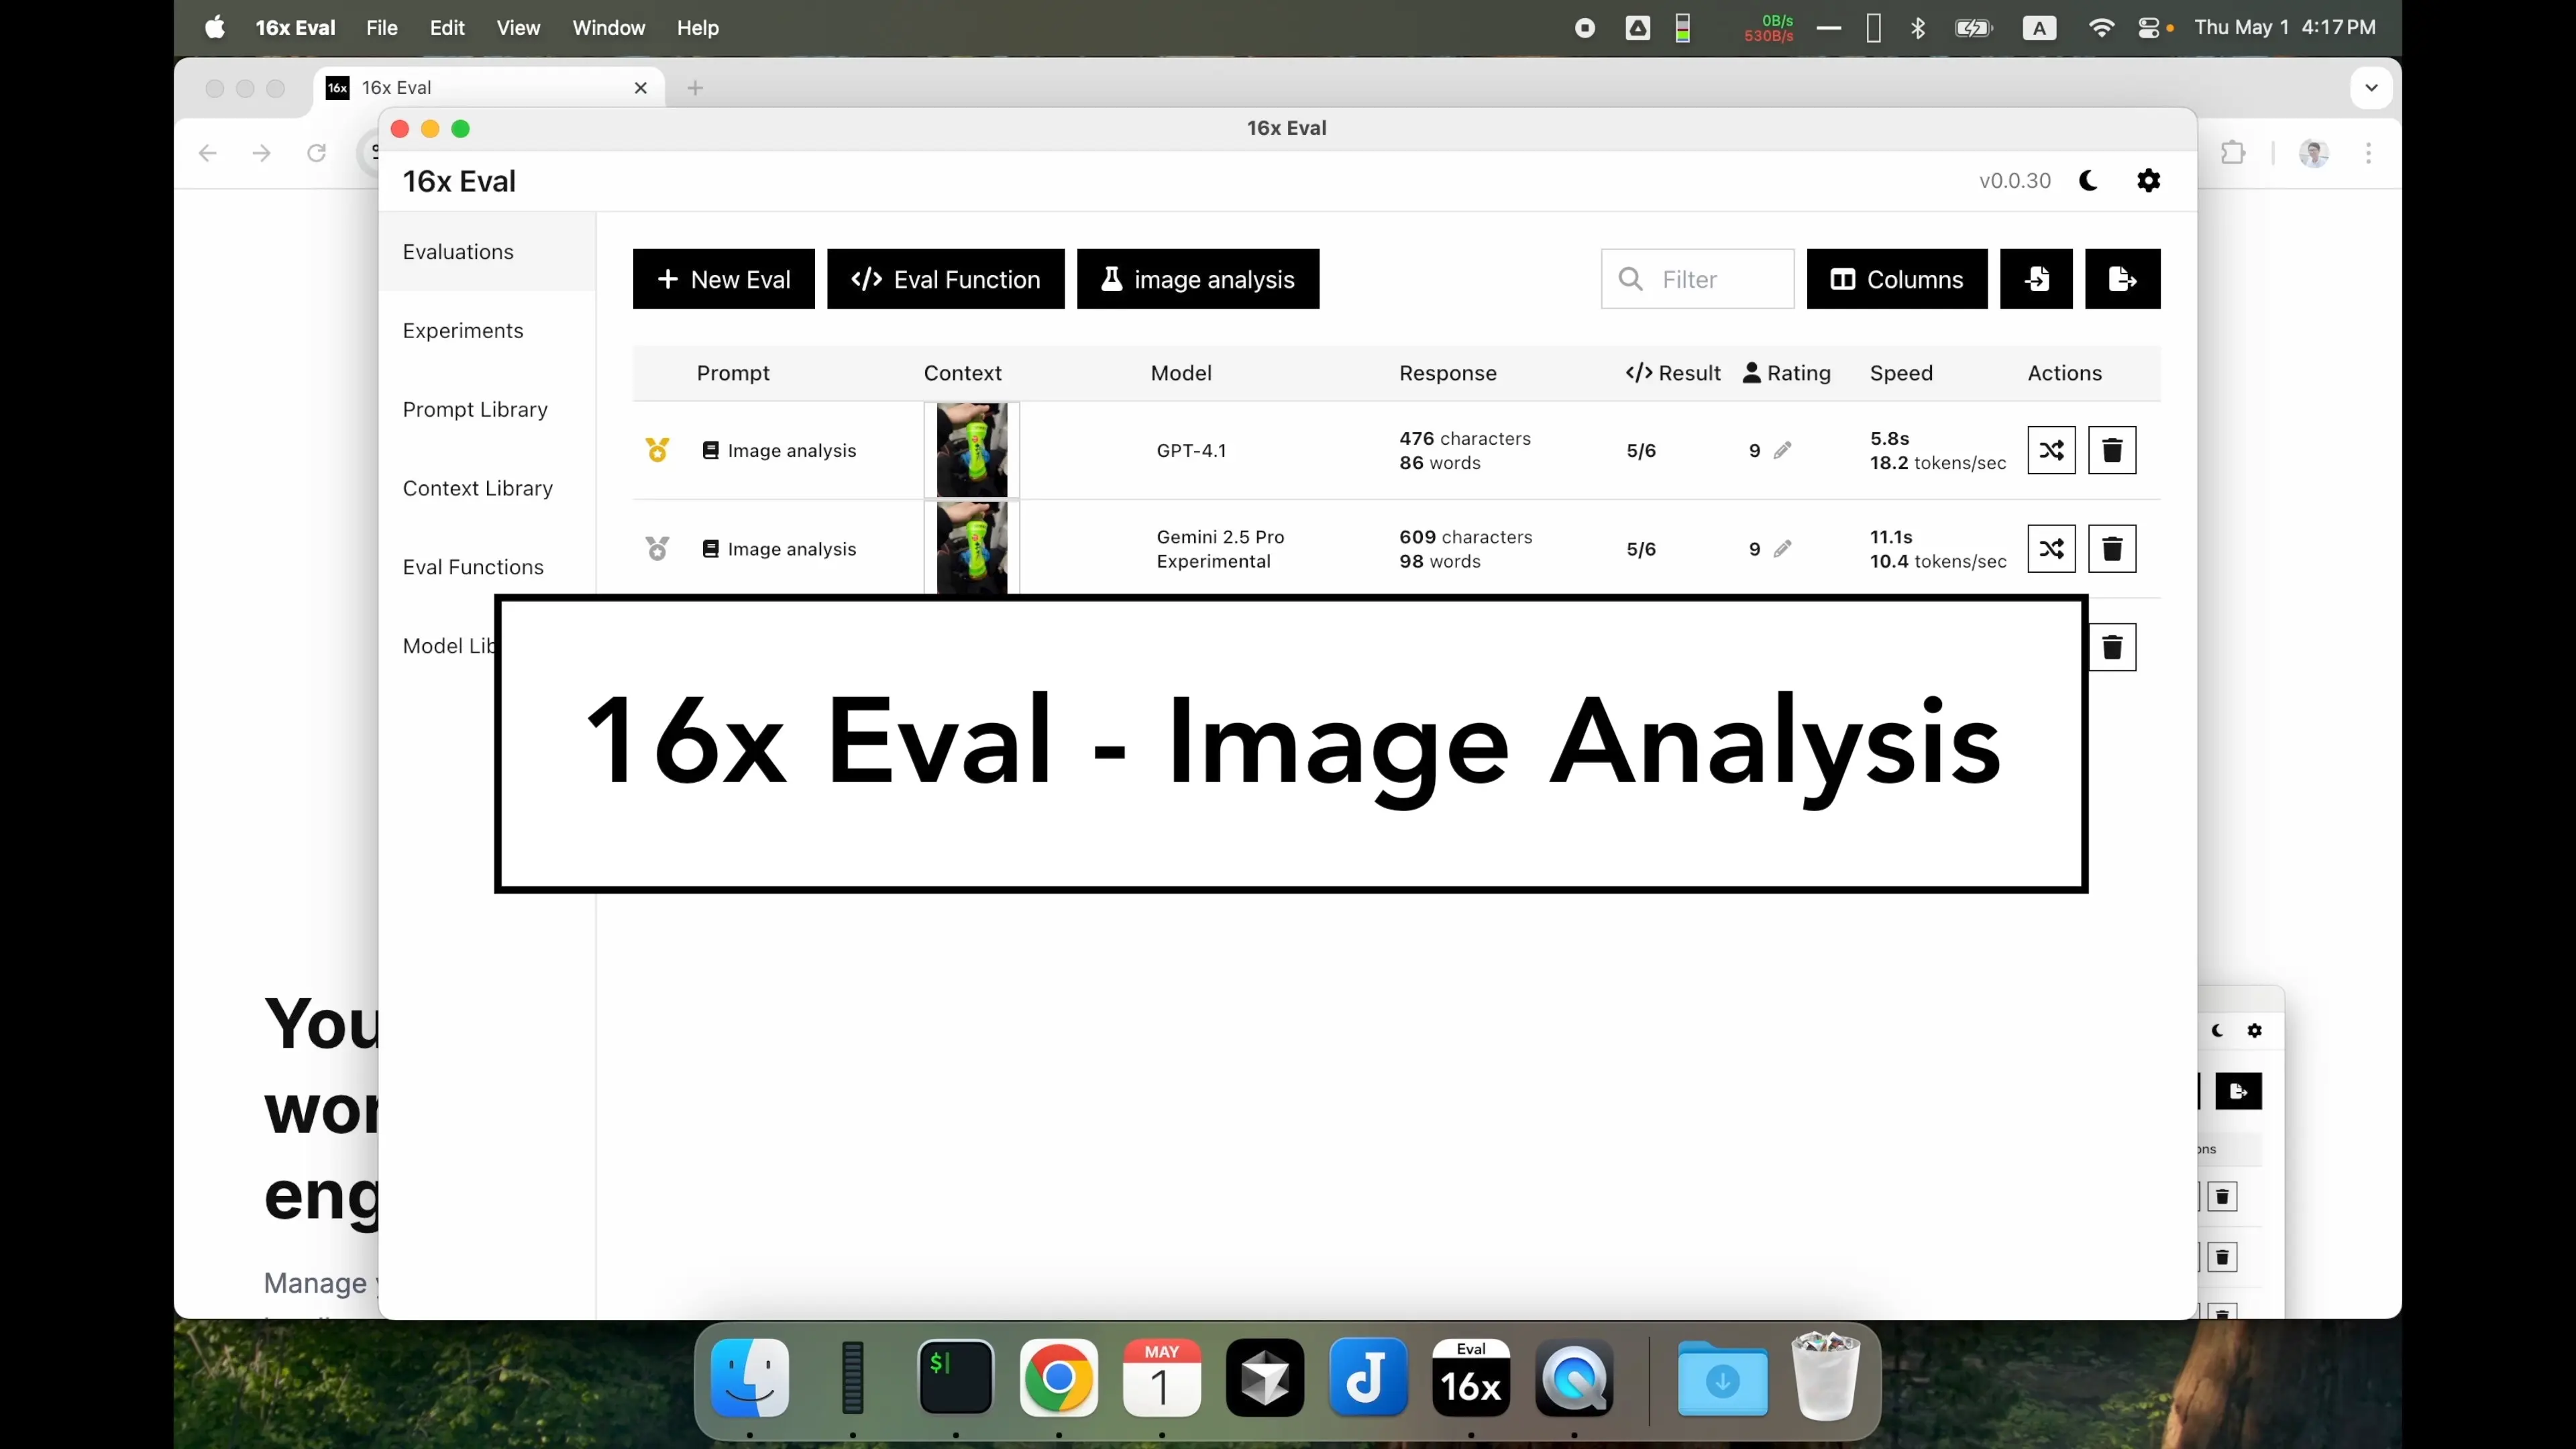Image resolution: width=2576 pixels, height=1449 pixels.
Task: Click Image analysis prompt in Gemini row
Action: tap(779, 549)
